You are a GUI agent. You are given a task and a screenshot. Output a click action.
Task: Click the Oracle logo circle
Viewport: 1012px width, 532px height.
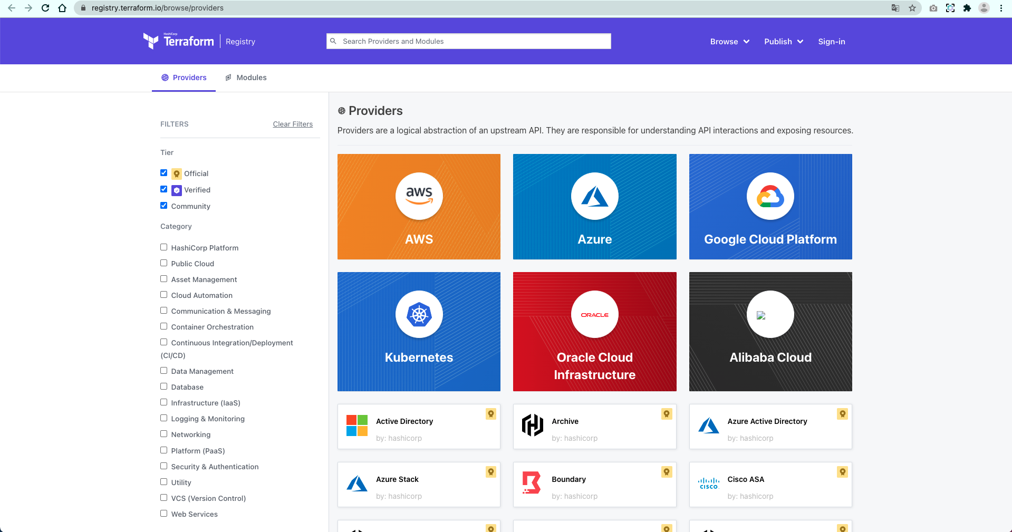tap(595, 314)
